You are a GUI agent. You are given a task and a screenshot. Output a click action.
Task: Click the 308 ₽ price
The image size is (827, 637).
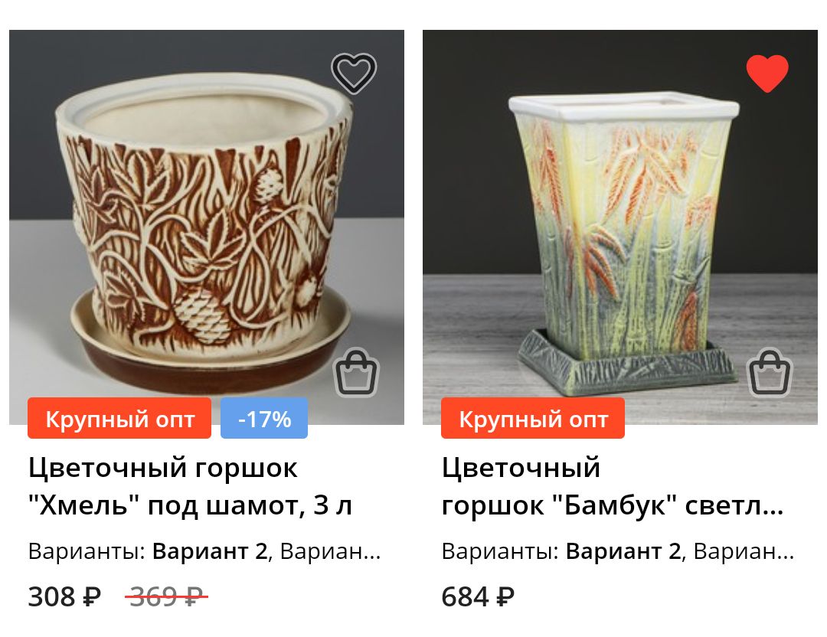tap(64, 597)
